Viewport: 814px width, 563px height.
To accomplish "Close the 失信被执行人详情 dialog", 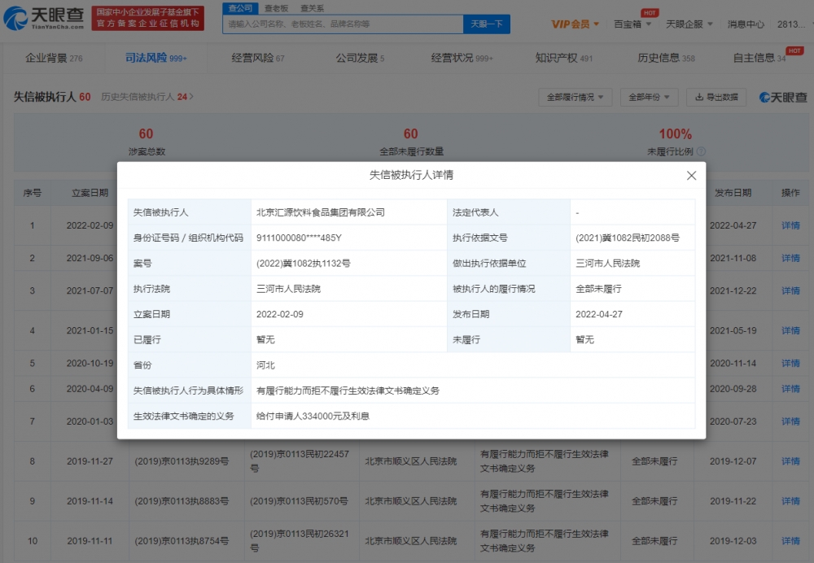I will point(691,176).
